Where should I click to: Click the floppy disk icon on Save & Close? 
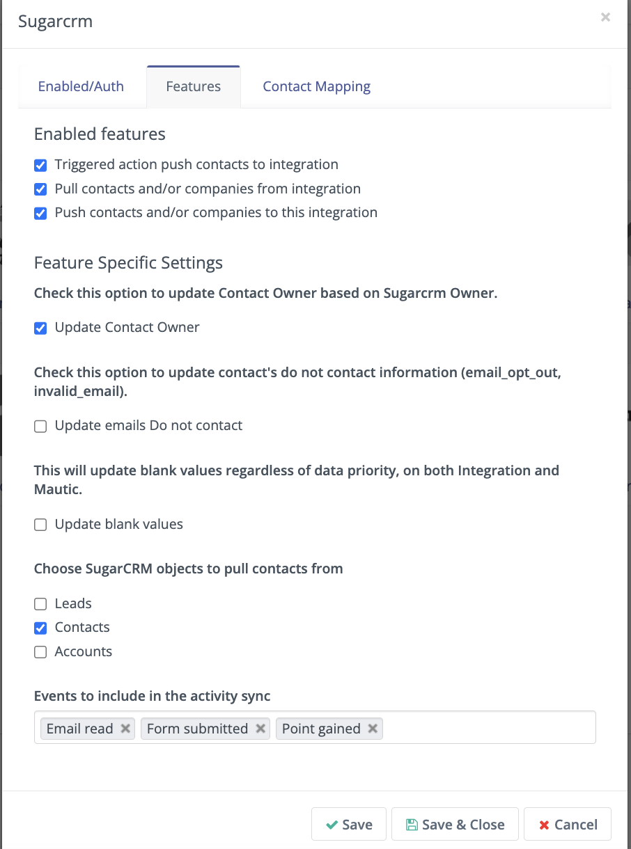click(411, 824)
